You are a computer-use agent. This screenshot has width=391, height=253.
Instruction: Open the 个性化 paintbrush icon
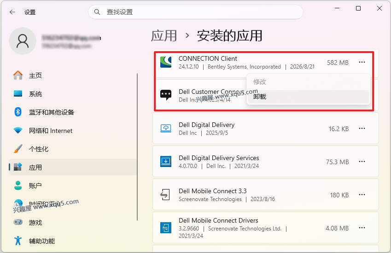[18, 149]
